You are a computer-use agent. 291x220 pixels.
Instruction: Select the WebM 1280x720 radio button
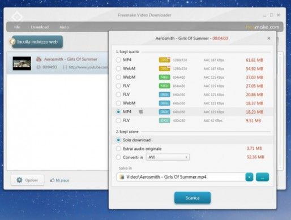point(118,68)
